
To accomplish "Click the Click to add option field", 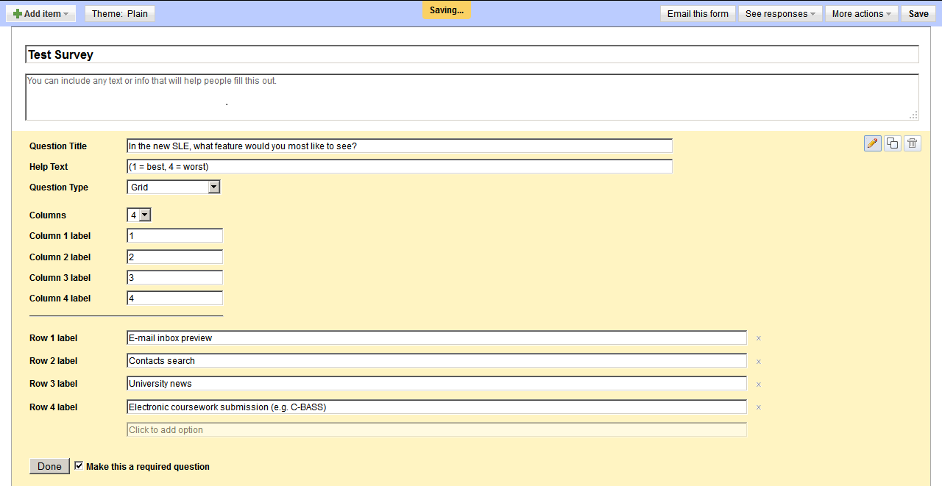I will coord(436,430).
